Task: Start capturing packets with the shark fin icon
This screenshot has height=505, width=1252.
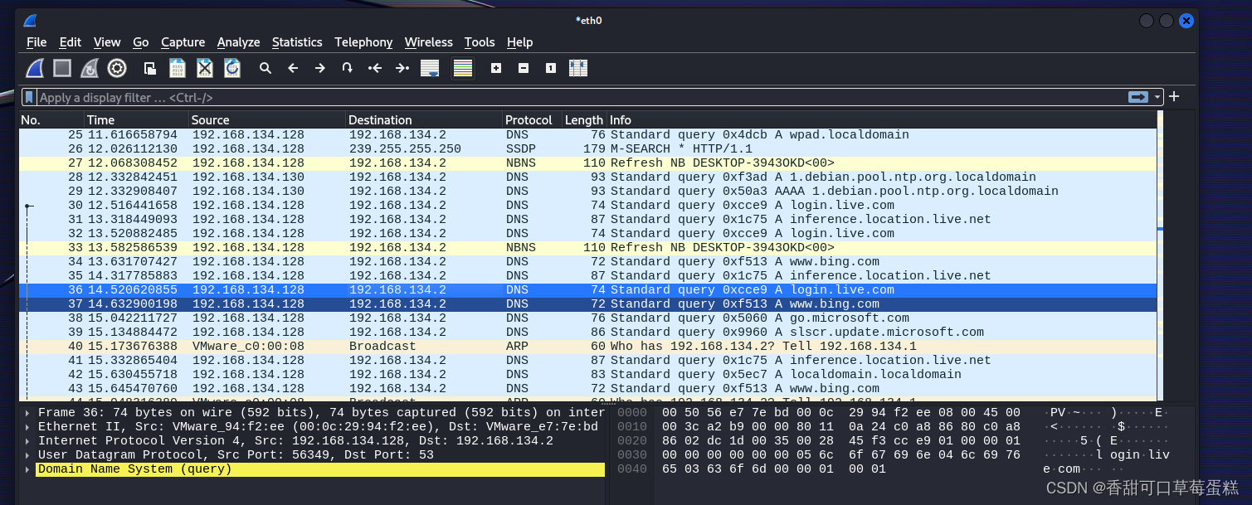Action: [x=35, y=68]
